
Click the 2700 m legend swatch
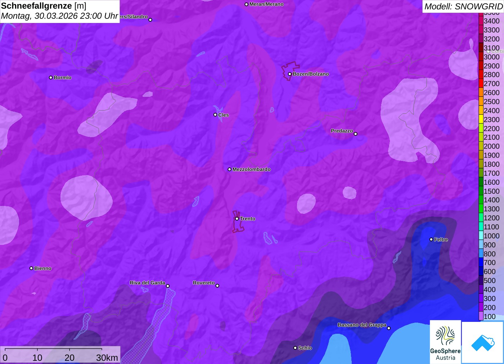pyautogui.click(x=481, y=84)
